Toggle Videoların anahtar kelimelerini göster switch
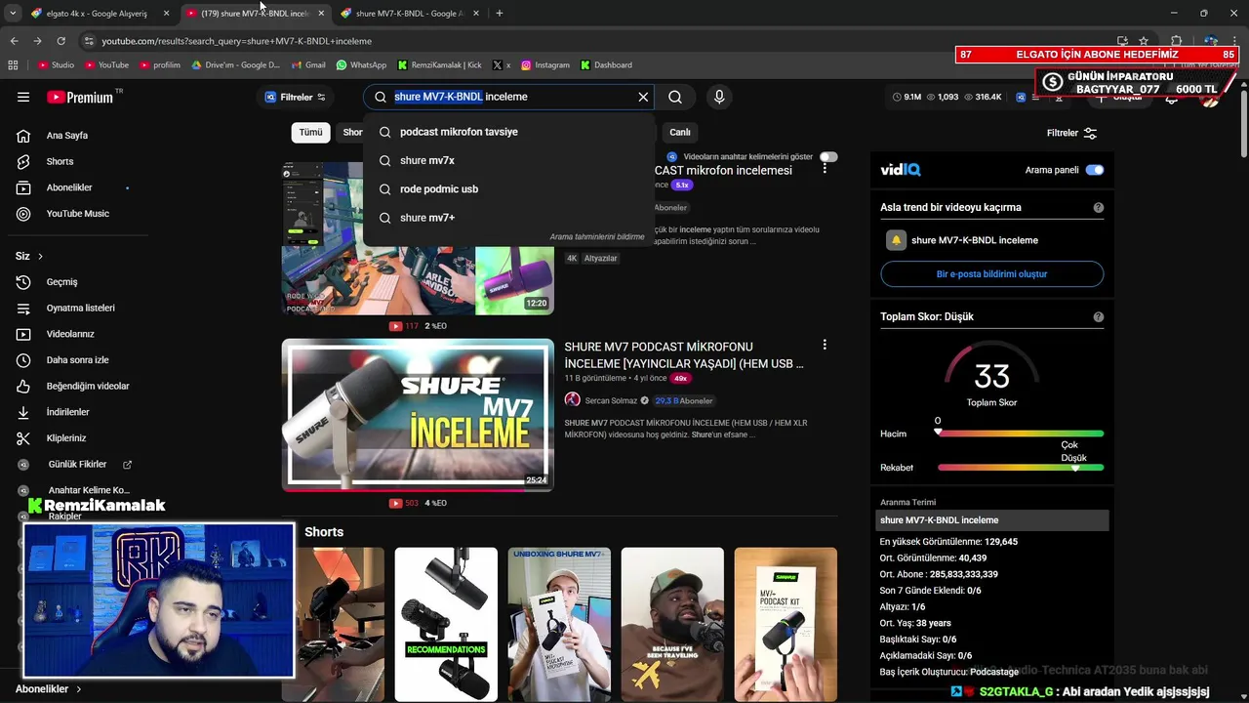The width and height of the screenshot is (1249, 703). click(x=828, y=156)
